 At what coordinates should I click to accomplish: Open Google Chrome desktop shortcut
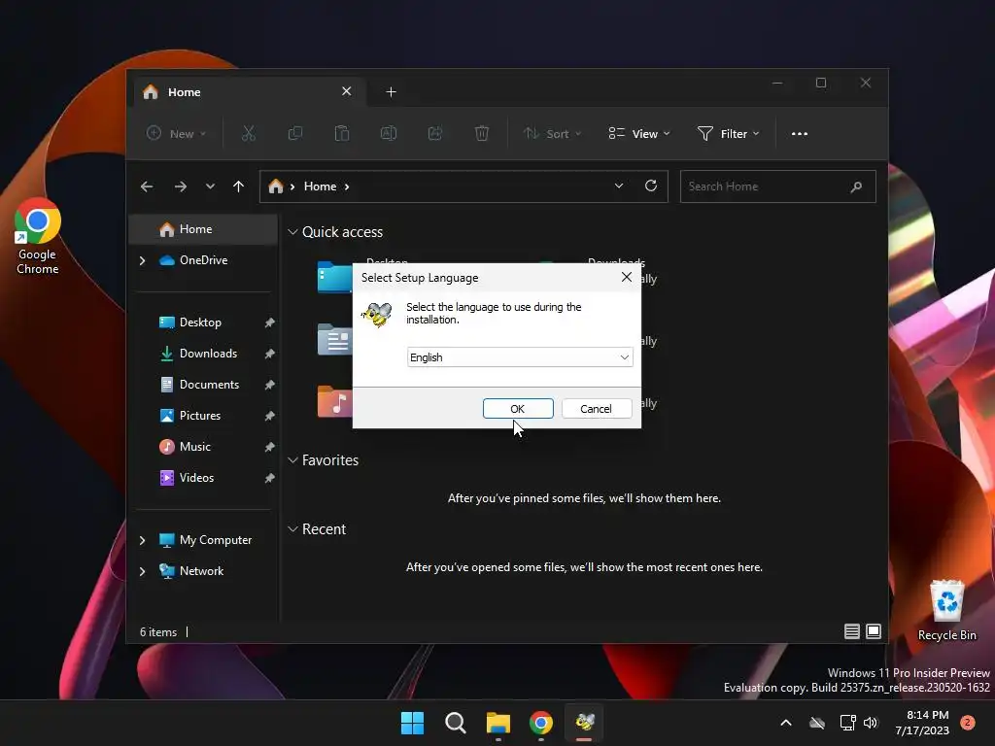(x=38, y=236)
